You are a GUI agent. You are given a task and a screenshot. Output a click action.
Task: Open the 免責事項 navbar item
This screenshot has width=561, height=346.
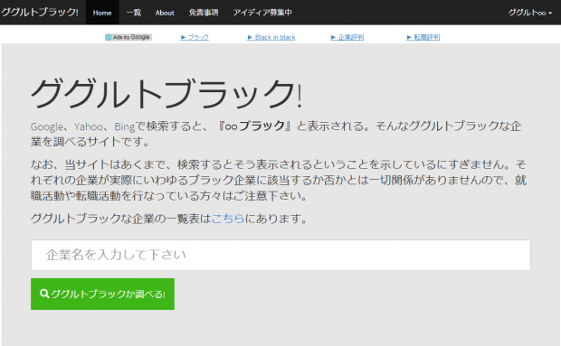coord(204,13)
